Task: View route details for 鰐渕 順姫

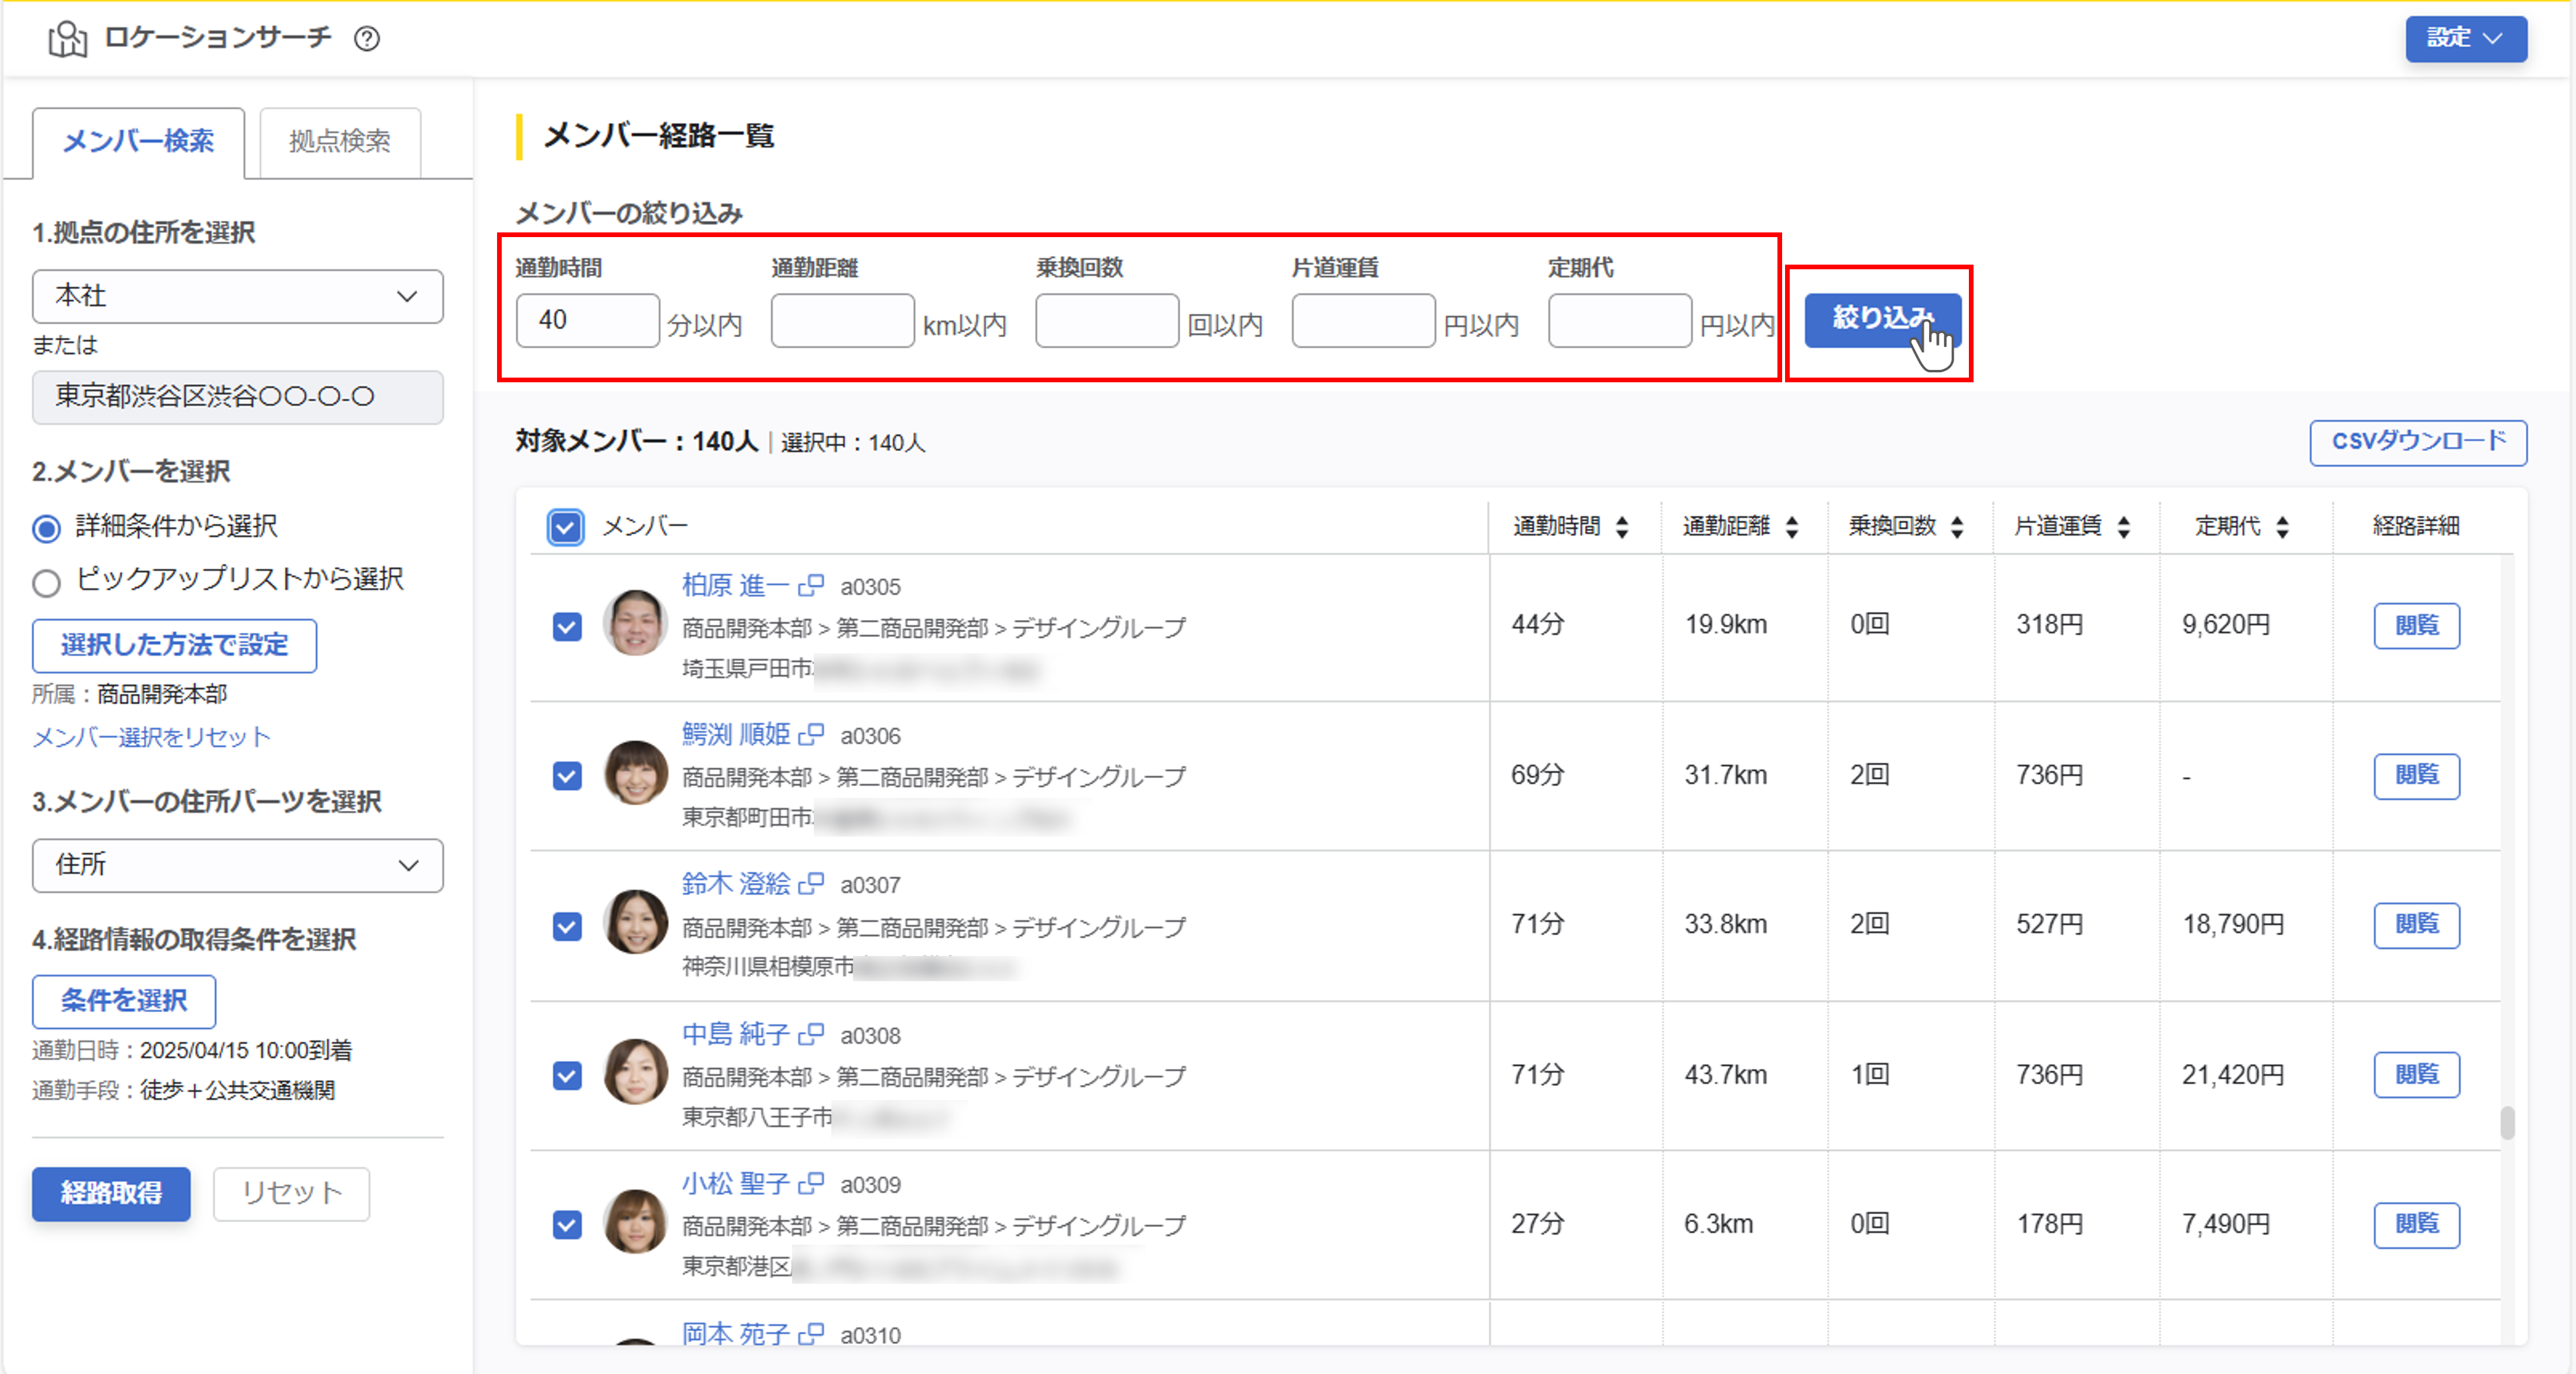Action: pyautogui.click(x=2416, y=775)
